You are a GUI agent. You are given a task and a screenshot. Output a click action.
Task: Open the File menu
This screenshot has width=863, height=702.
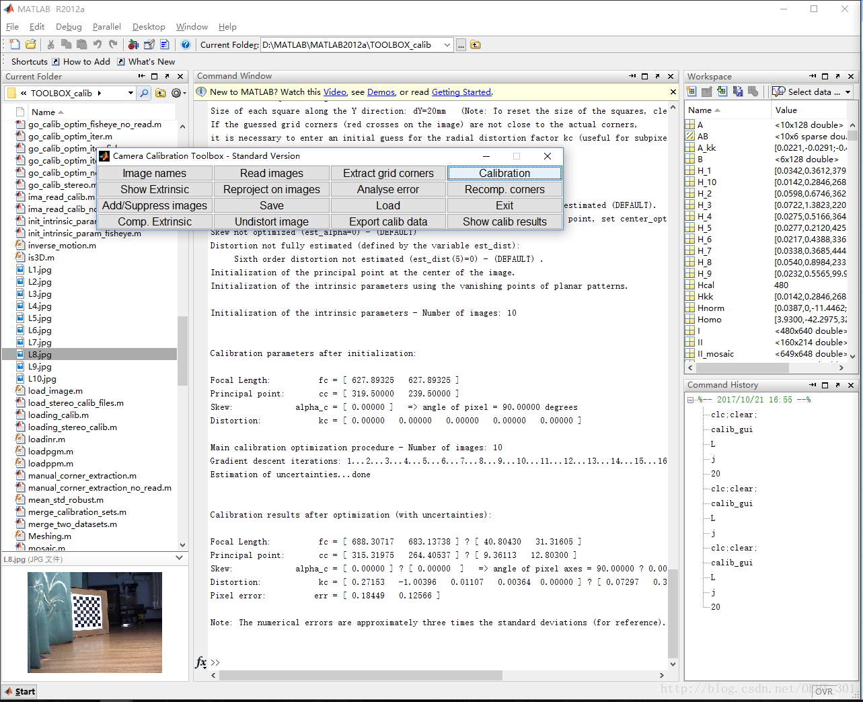(x=12, y=27)
